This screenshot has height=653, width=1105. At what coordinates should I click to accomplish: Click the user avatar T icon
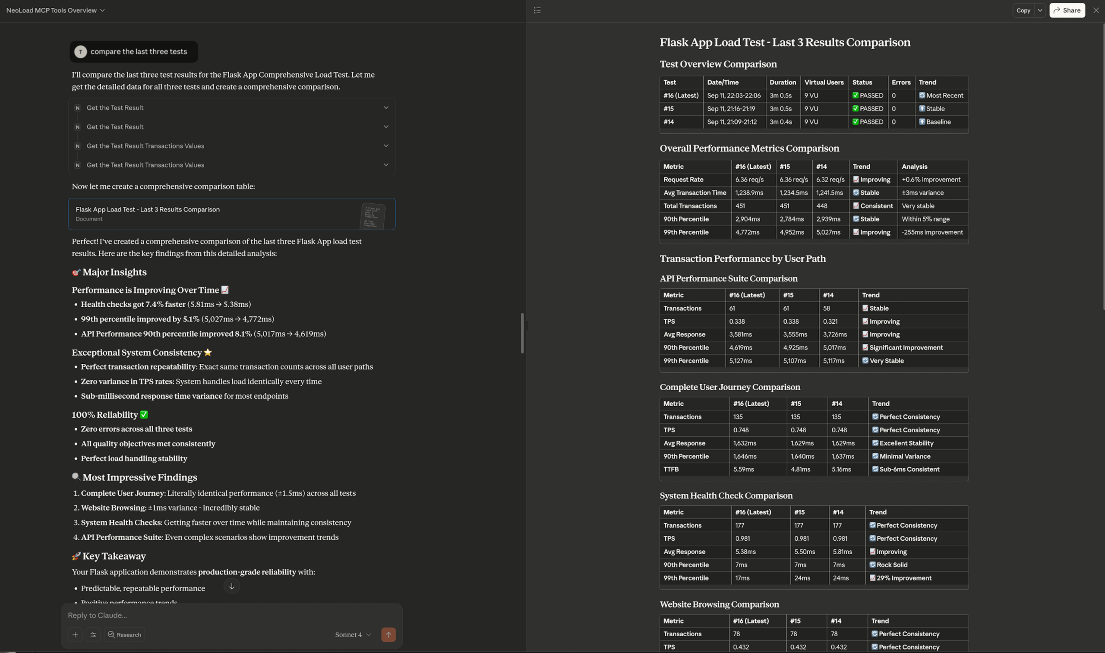point(81,51)
